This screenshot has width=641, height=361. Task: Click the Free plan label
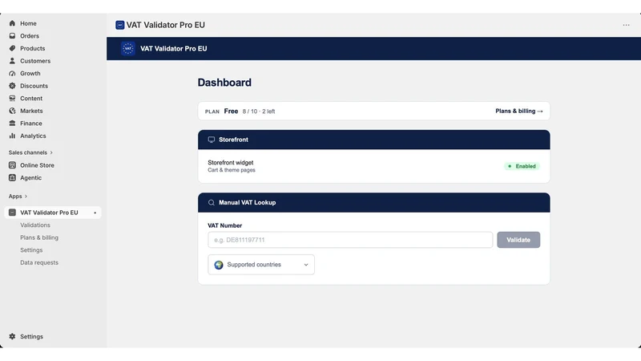click(231, 111)
